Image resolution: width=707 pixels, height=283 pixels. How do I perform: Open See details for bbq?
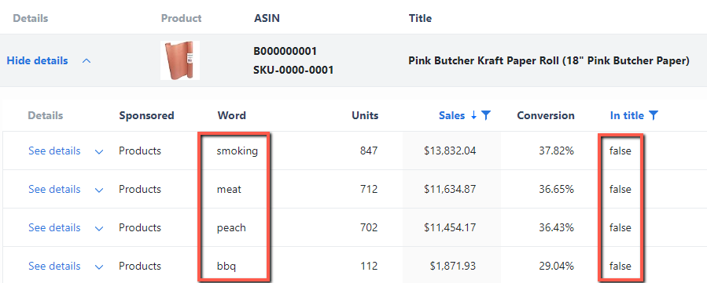coord(54,266)
